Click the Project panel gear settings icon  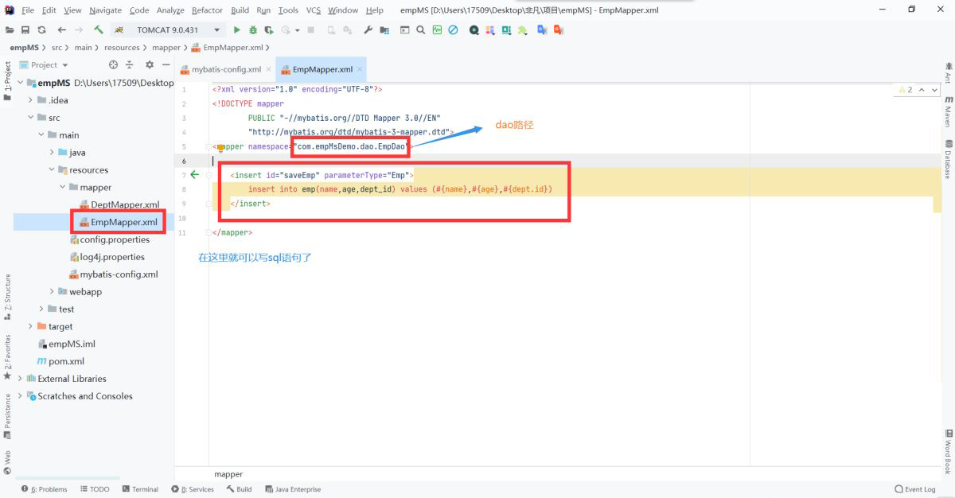pos(149,65)
